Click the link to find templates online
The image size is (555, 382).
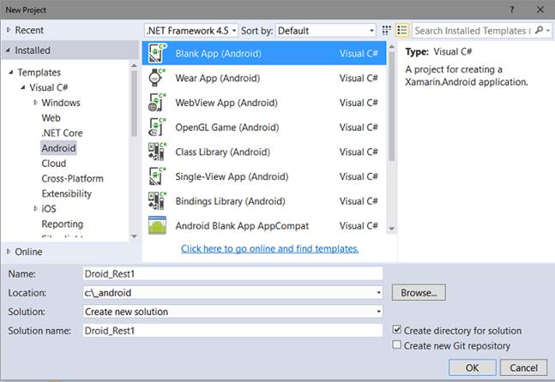click(269, 249)
